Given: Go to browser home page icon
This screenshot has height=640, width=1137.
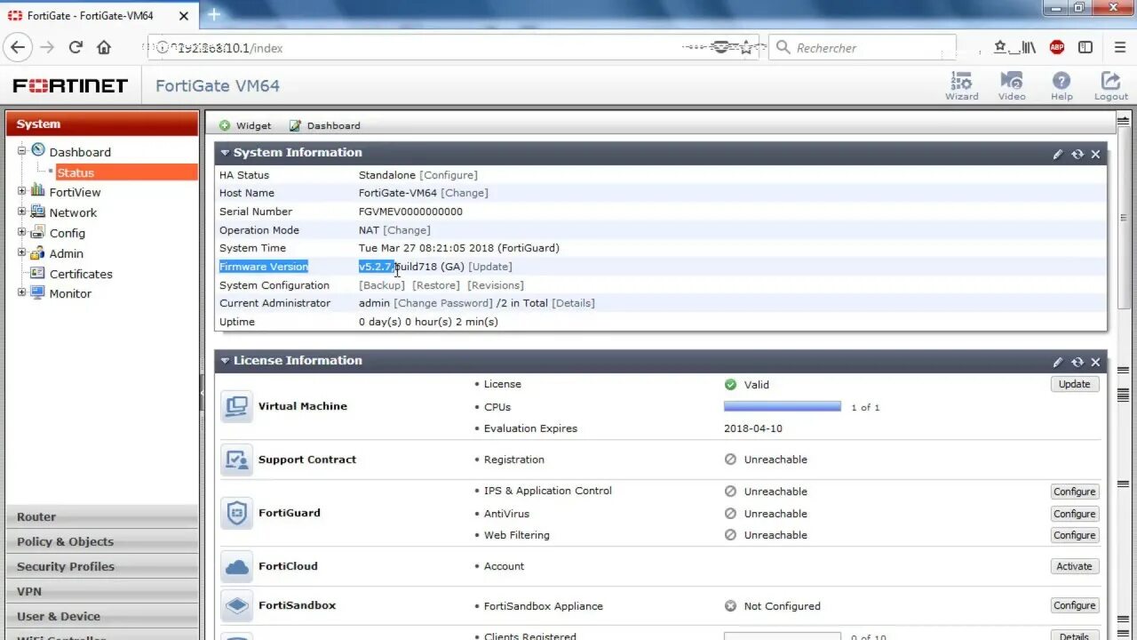Looking at the screenshot, I should (104, 47).
